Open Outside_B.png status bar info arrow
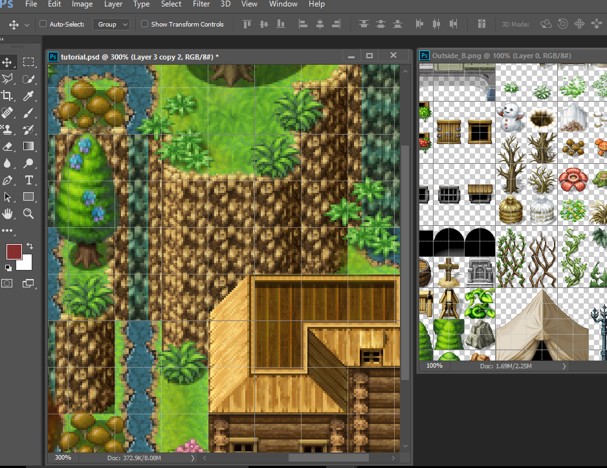607x468 pixels. point(564,366)
